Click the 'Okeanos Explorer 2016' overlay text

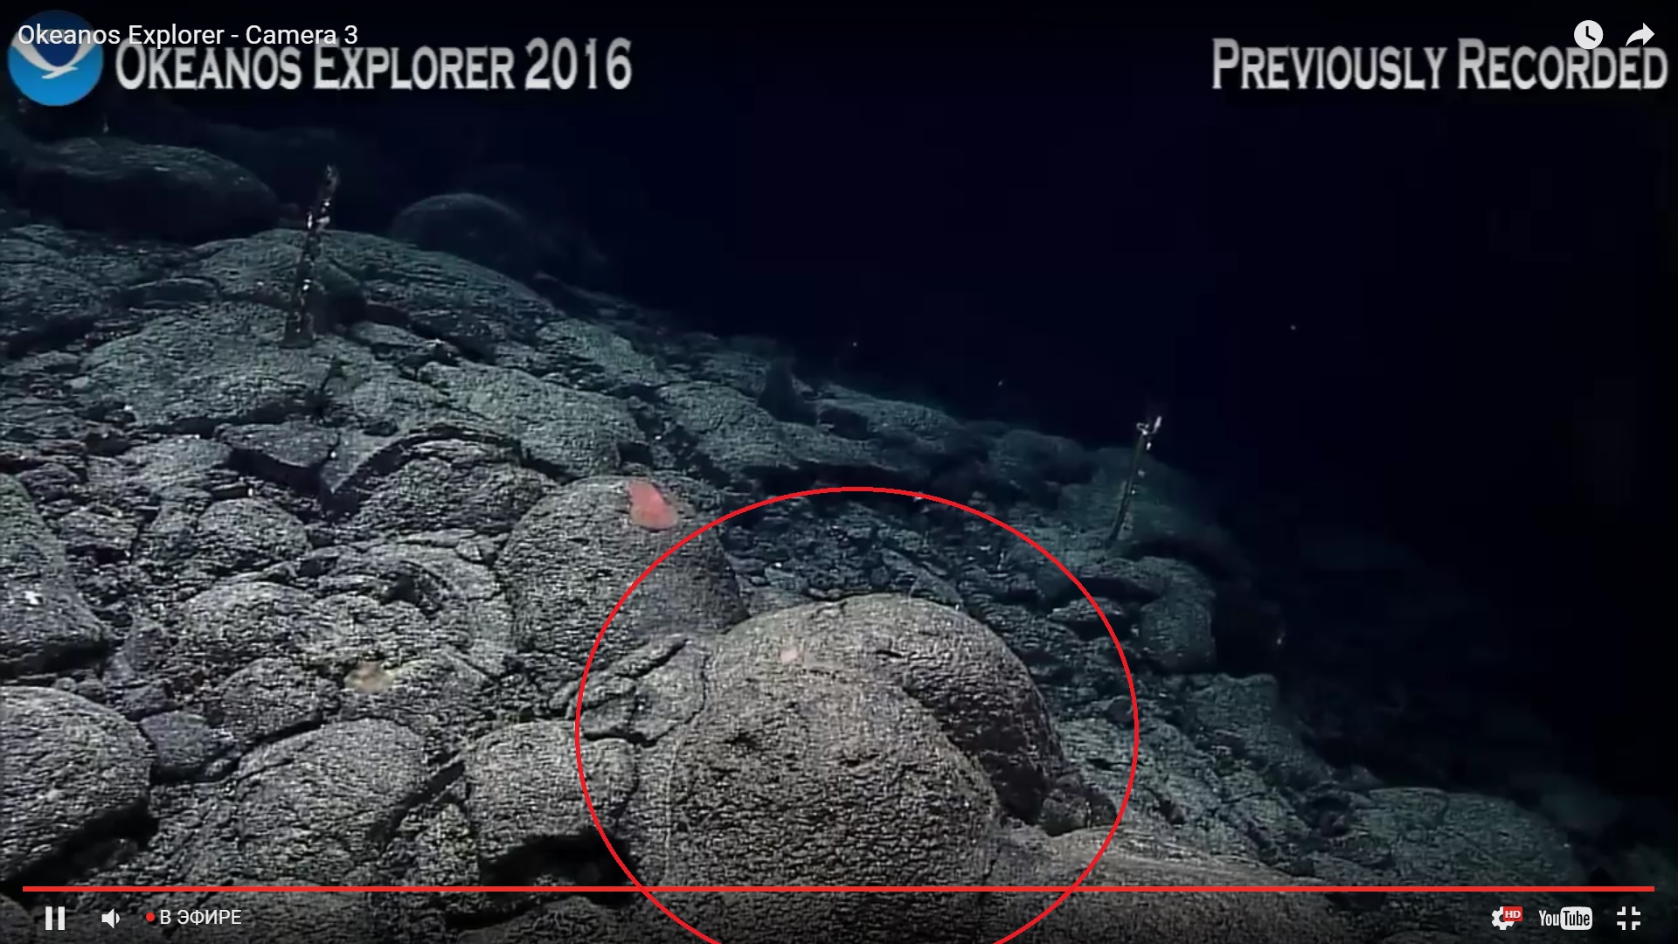point(374,66)
